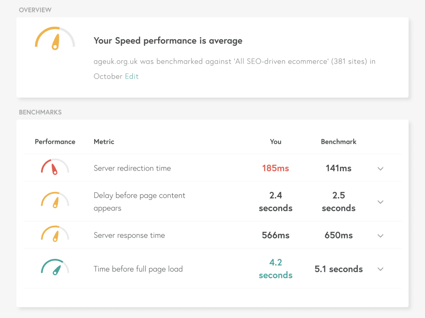The image size is (425, 318).
Task: Click the orange overview speed gauge icon
Action: tap(55, 38)
